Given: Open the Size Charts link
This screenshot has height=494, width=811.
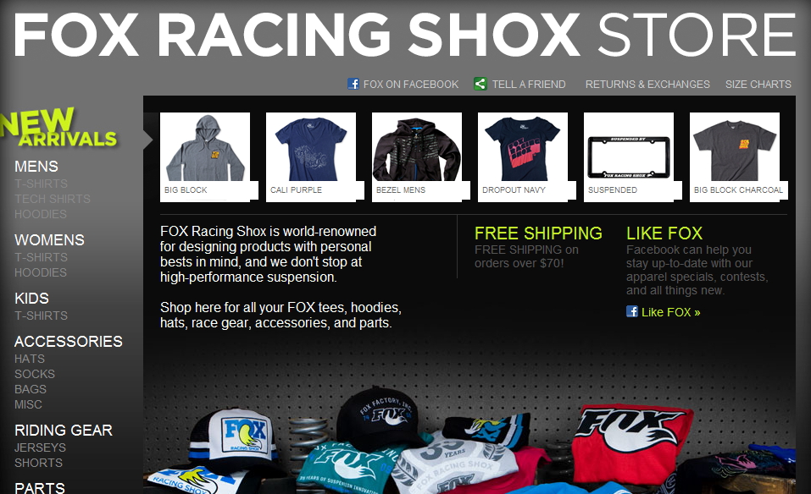Looking at the screenshot, I should [x=758, y=84].
